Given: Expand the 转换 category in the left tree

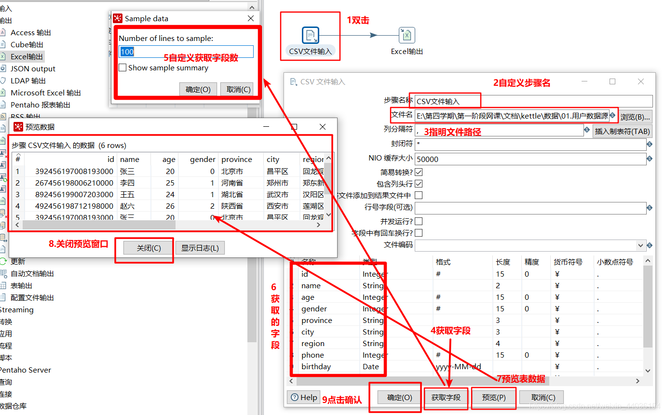Looking at the screenshot, I should click(x=7, y=321).
